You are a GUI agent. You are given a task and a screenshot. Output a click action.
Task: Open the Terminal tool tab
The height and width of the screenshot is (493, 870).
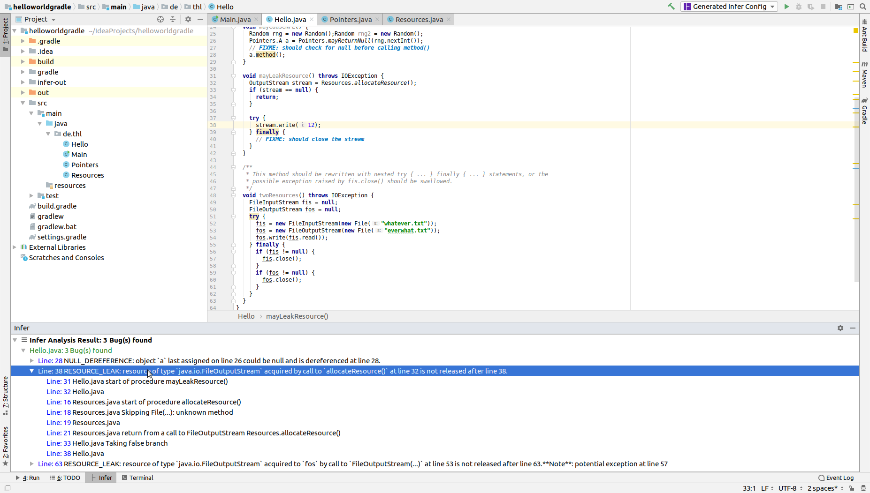[137, 478]
